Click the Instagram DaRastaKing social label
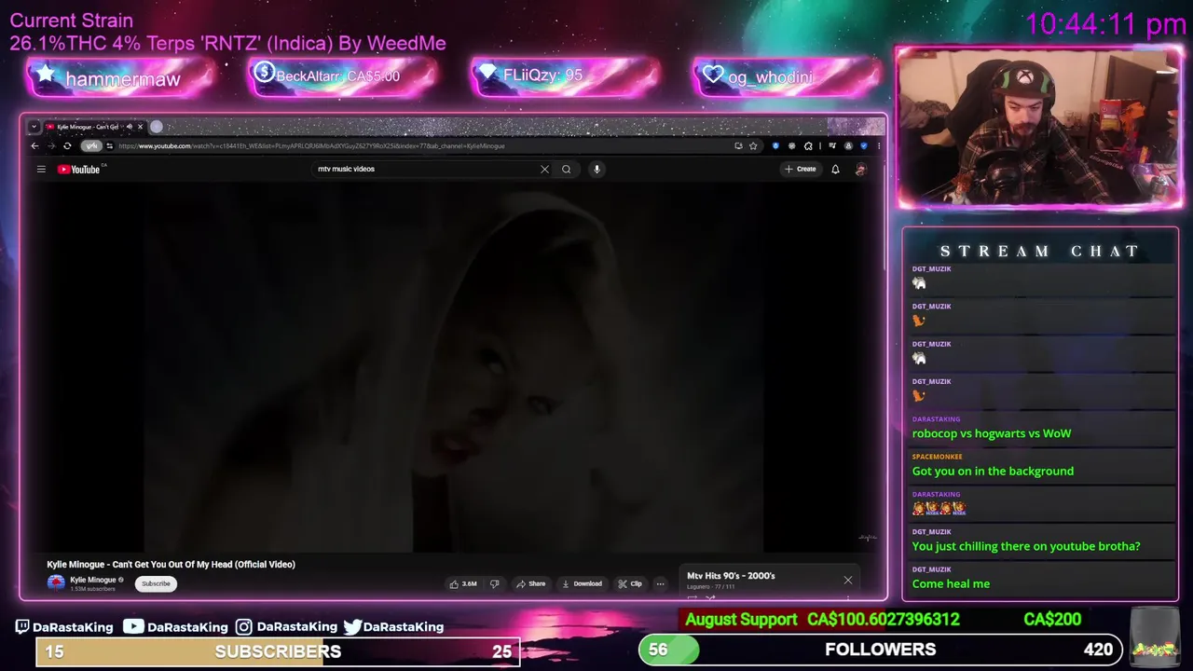1193x671 pixels. pos(285,626)
